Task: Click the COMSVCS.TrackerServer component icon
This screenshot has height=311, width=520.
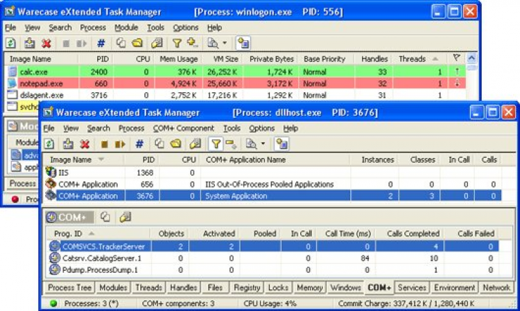Action: click(x=55, y=246)
